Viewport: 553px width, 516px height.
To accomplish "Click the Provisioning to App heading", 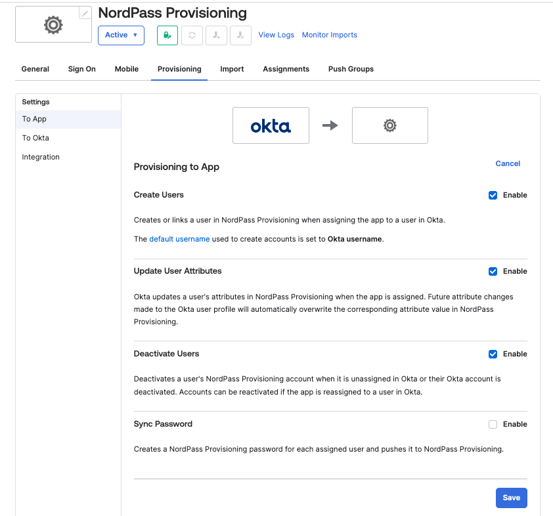I will coord(176,167).
